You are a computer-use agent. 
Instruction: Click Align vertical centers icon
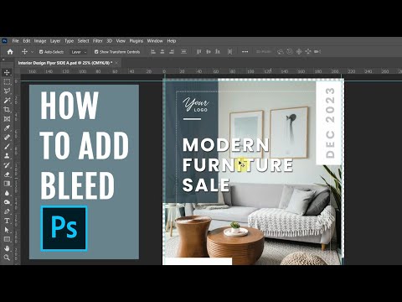point(209,52)
